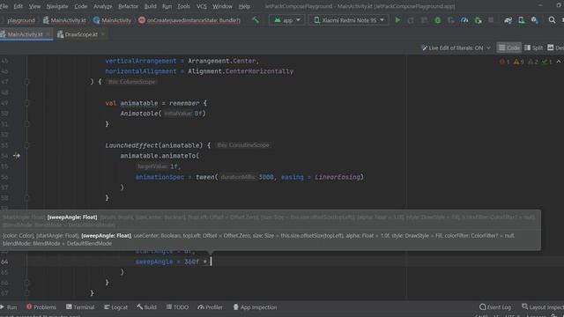The width and height of the screenshot is (564, 317).
Task: Open the Code menu
Action: coord(80,6)
